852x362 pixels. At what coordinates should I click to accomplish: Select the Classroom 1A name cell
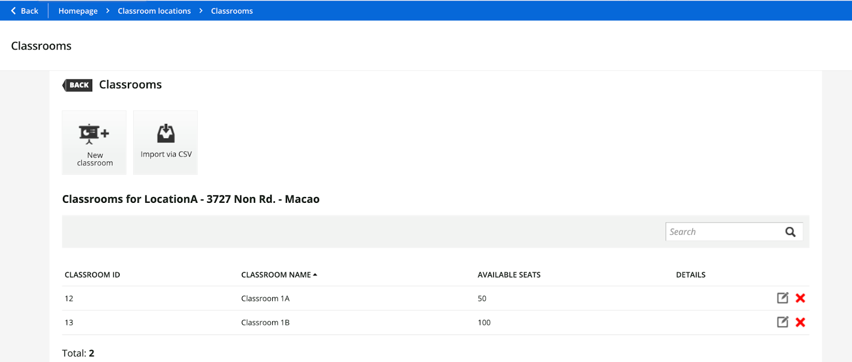point(265,299)
